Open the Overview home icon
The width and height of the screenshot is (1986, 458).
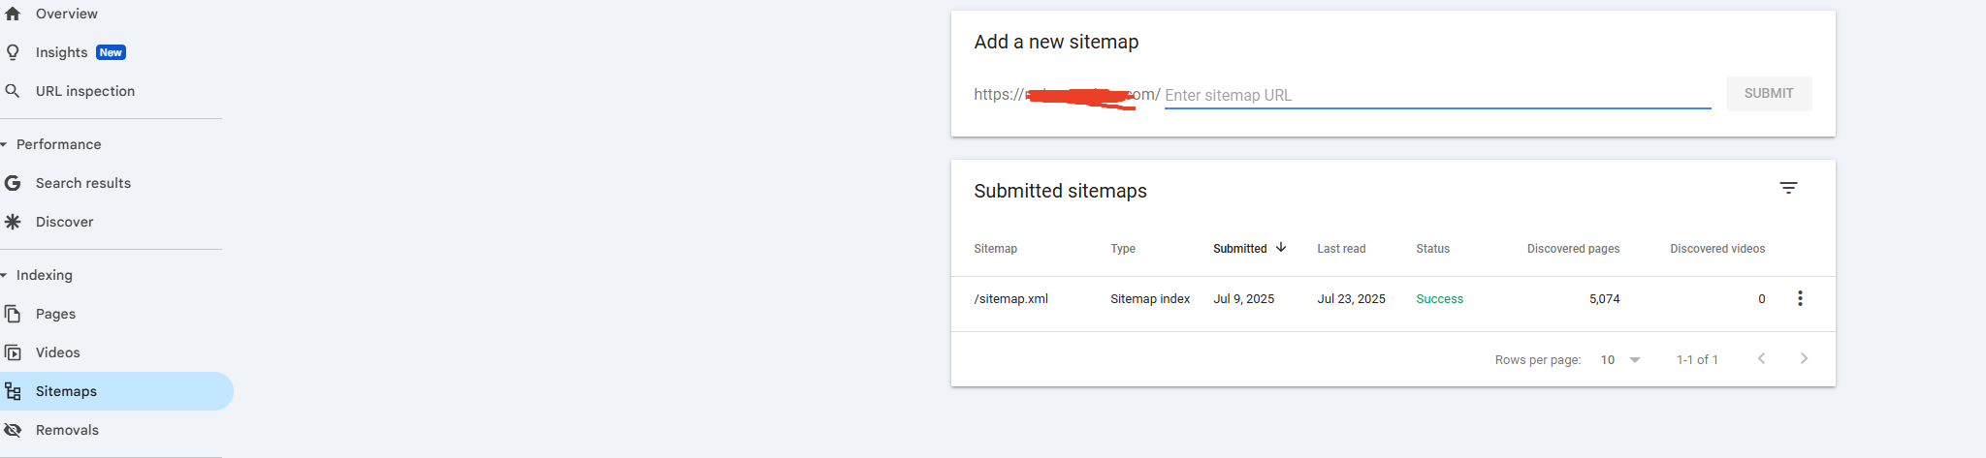13,14
